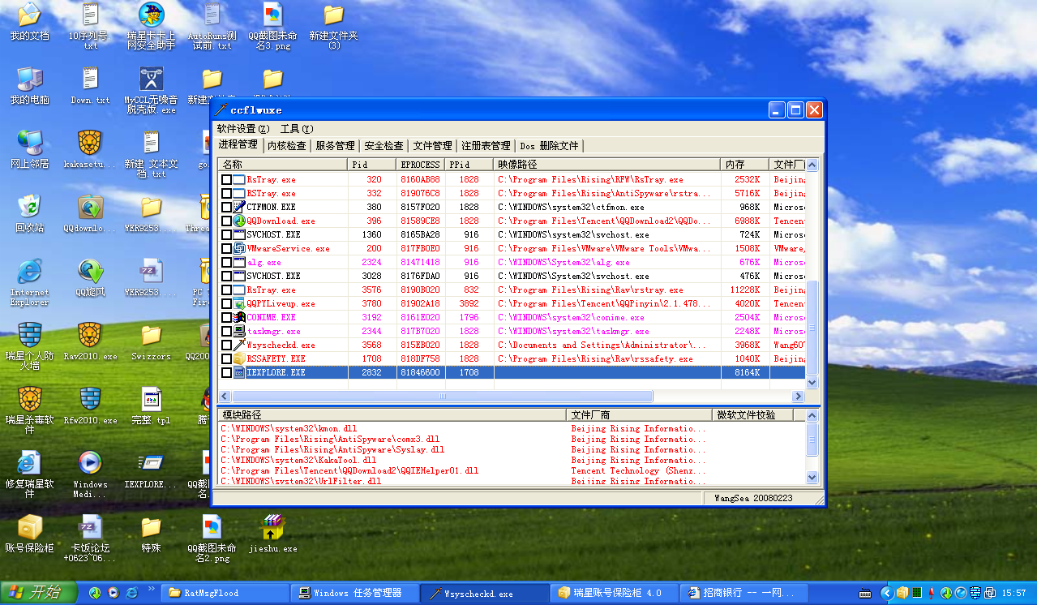Switch to the 注册表管理 tab

click(x=486, y=146)
